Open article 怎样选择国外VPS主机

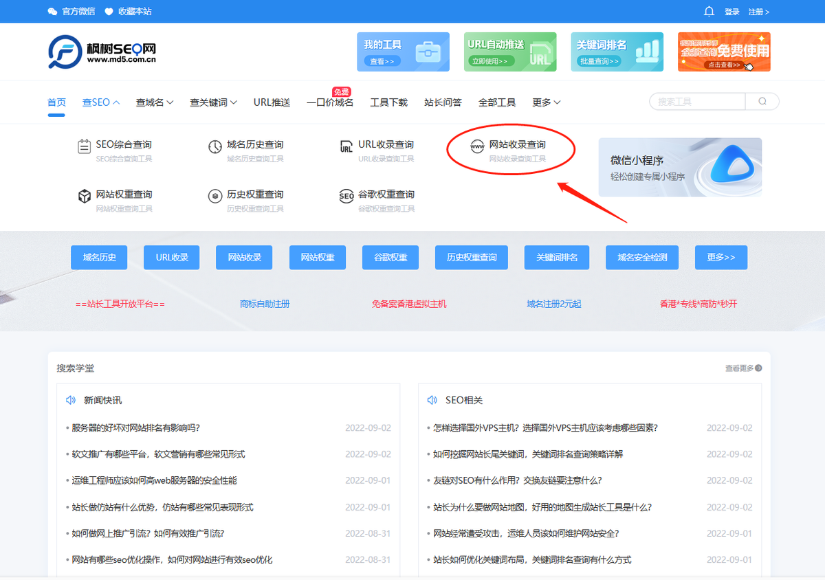[546, 427]
